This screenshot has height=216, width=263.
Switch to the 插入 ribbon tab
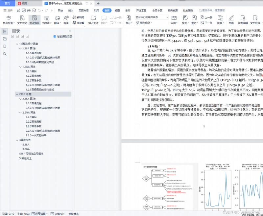point(71,11)
